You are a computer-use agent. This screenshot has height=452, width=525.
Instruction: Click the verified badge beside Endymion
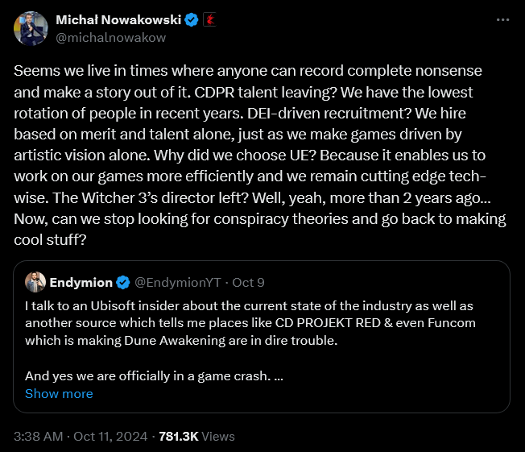(x=123, y=282)
